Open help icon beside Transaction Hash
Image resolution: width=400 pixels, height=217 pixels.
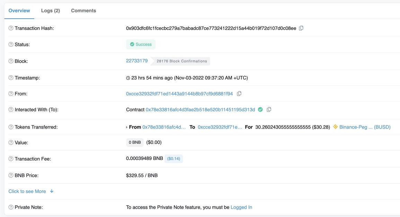coord(11,28)
